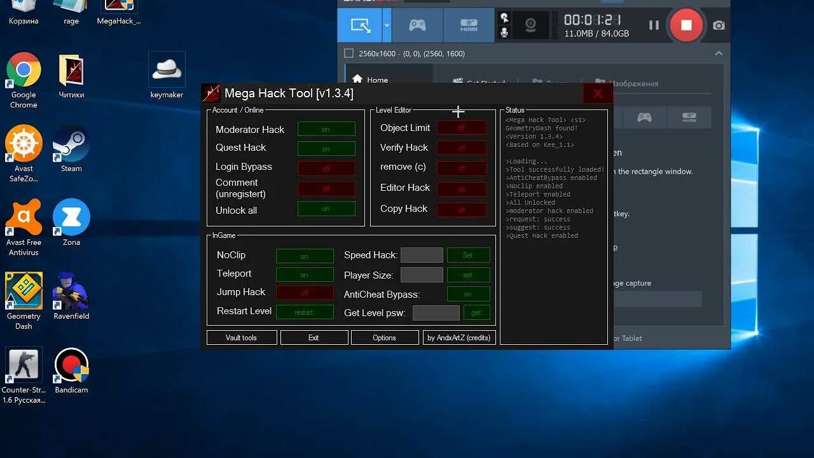
Task: Enable the Object Limit switch
Action: click(x=462, y=128)
